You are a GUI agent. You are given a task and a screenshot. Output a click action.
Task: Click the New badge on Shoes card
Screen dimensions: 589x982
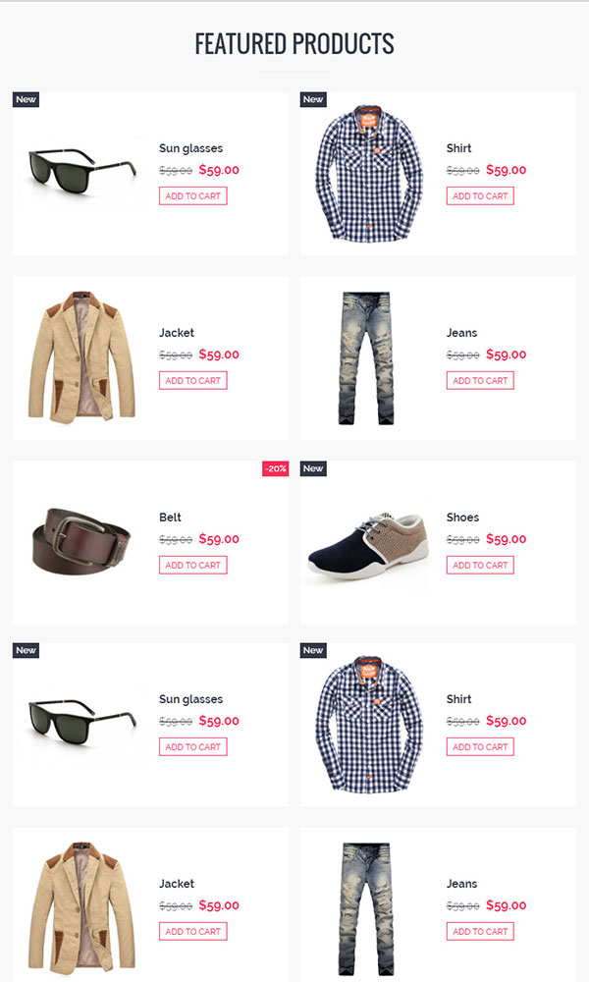click(313, 468)
